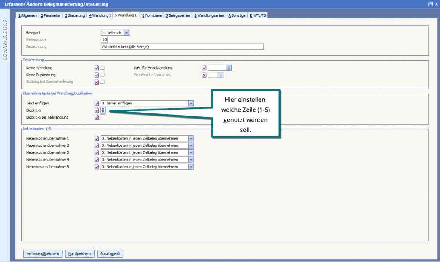Click checkmark icon beside Nebenkostenübernahme 1
The height and width of the screenshot is (262, 440).
pyautogui.click(x=97, y=138)
